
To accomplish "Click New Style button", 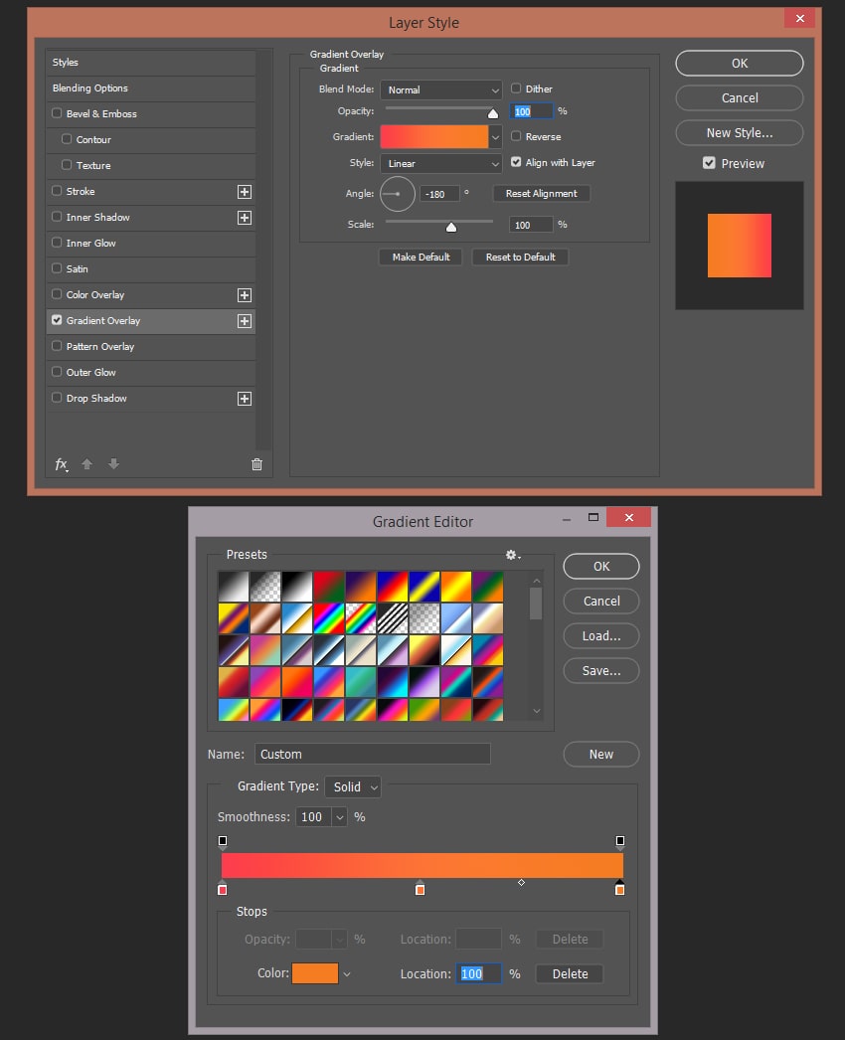I will pos(739,132).
